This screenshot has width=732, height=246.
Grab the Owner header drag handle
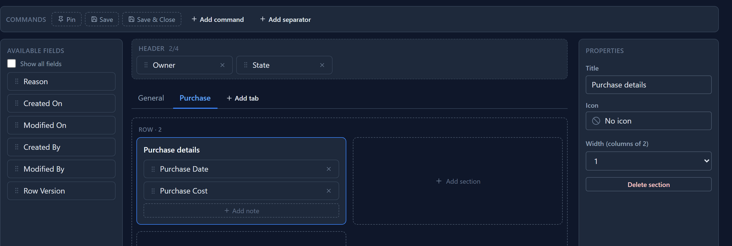pos(146,65)
